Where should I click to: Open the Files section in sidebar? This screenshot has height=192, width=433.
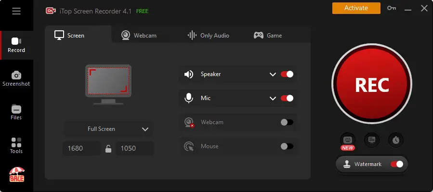tap(16, 112)
